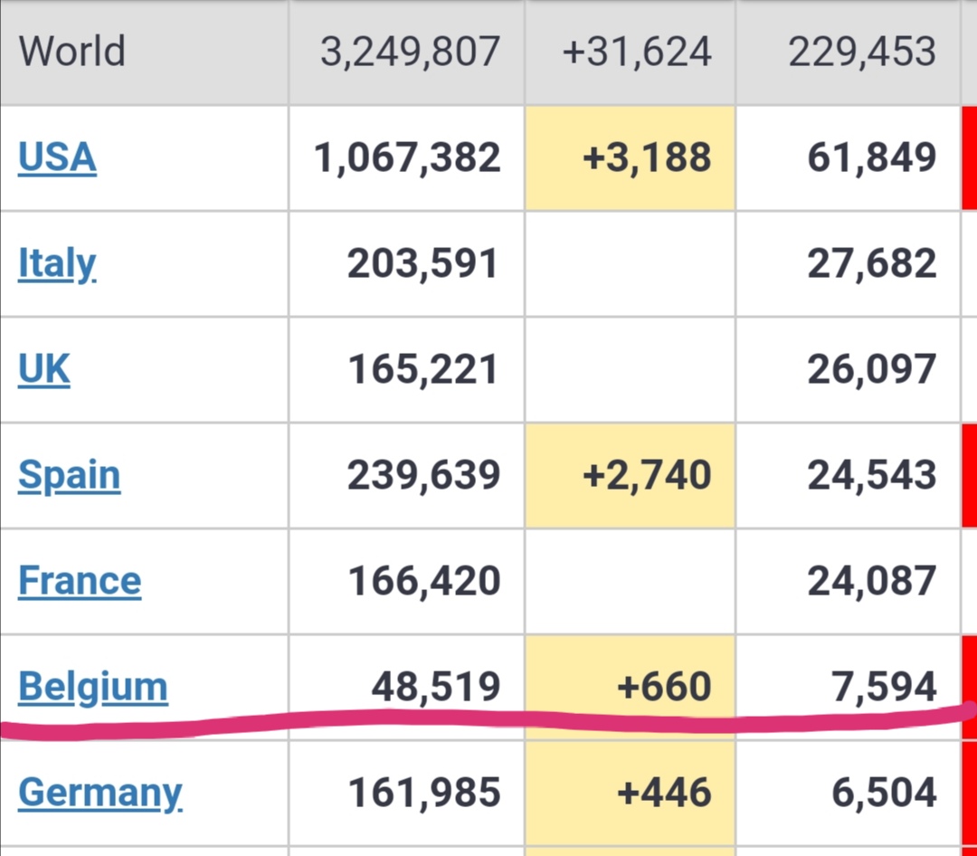Click Belgium new cases +660 cell
The image size is (977, 856).
click(x=663, y=687)
